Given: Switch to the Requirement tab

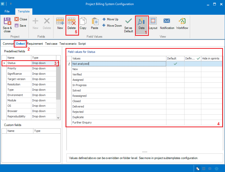Looking at the screenshot, I should click(x=35, y=44).
